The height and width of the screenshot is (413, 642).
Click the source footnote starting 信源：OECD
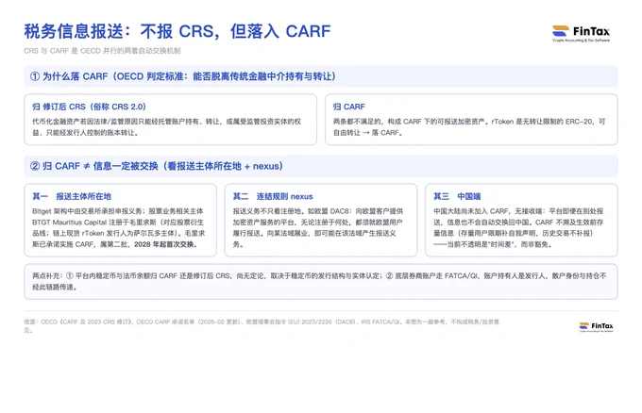click(x=262, y=326)
